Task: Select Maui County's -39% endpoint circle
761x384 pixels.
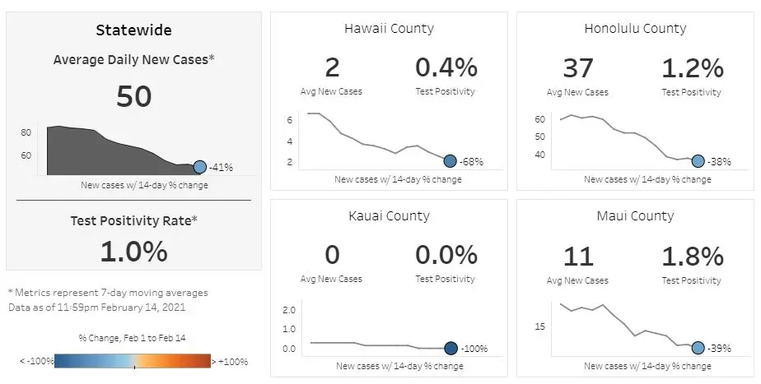Action: pyautogui.click(x=698, y=348)
